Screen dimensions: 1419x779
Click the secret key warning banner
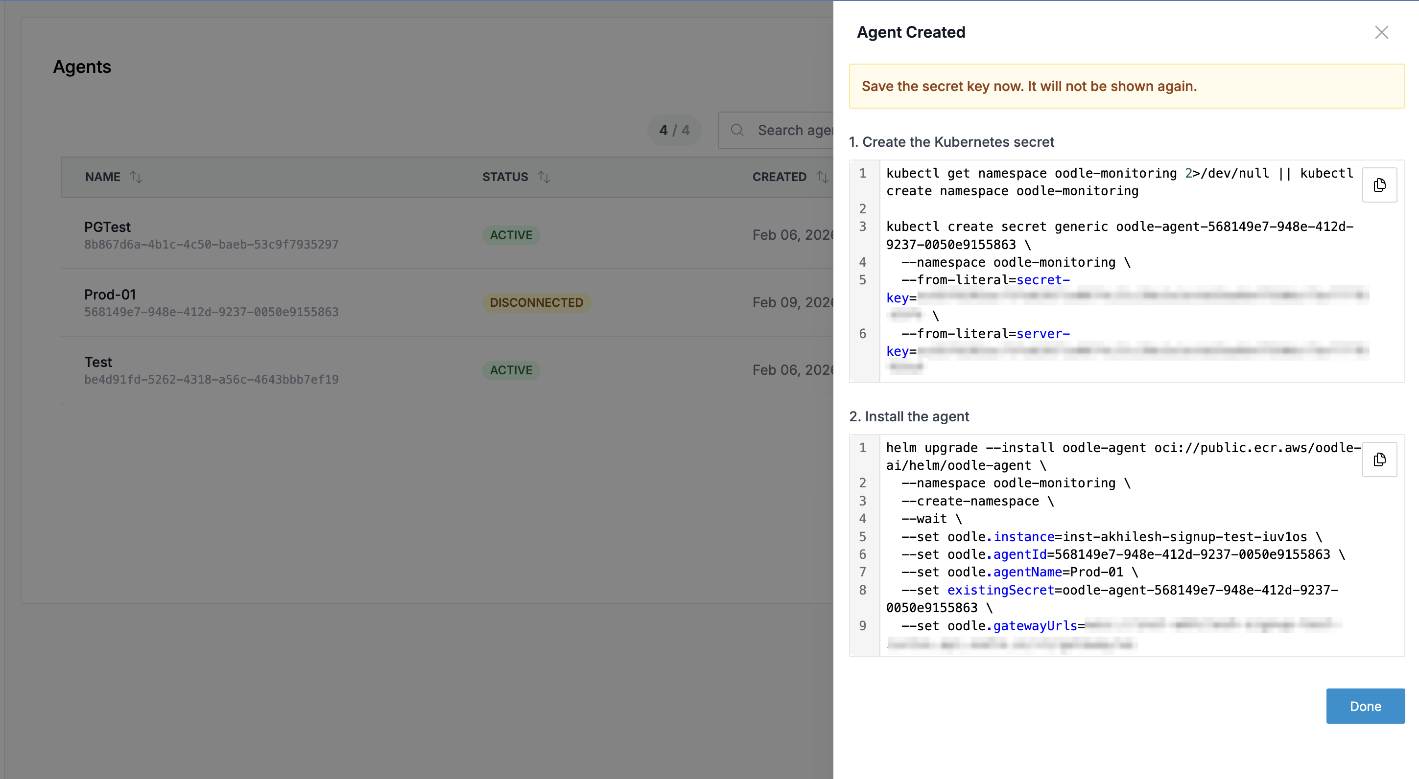(x=1127, y=86)
